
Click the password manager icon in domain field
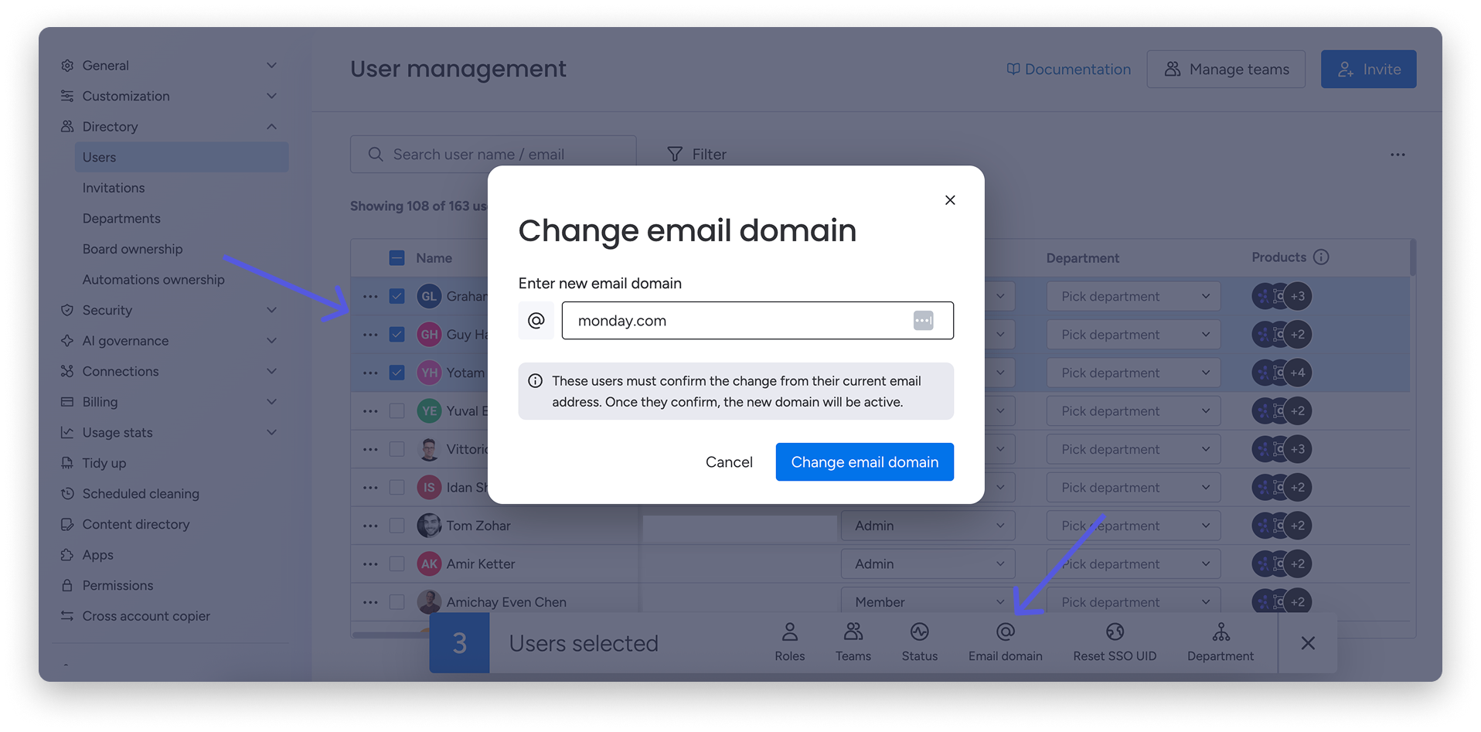coord(923,321)
